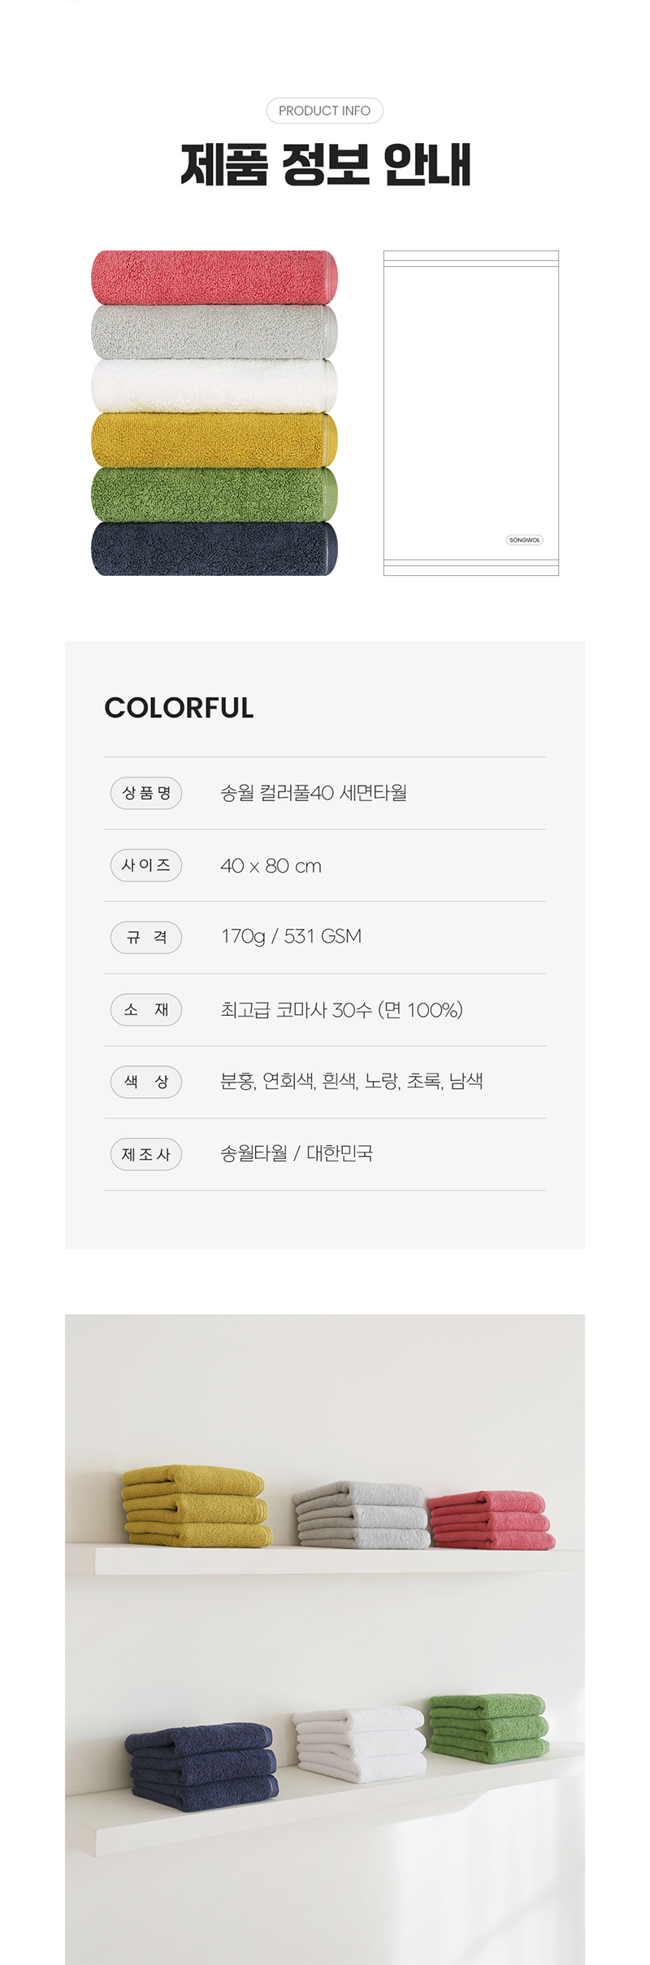650x1965 pixels.
Task: Click the 색상 label pill
Action: point(146,1082)
